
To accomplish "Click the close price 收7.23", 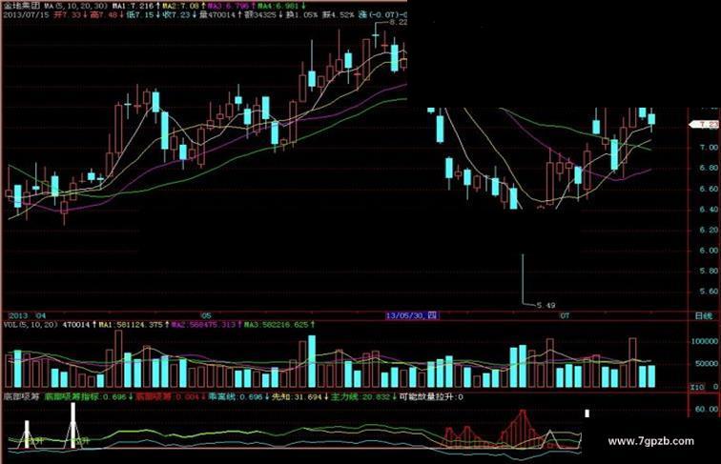I will coord(177,15).
